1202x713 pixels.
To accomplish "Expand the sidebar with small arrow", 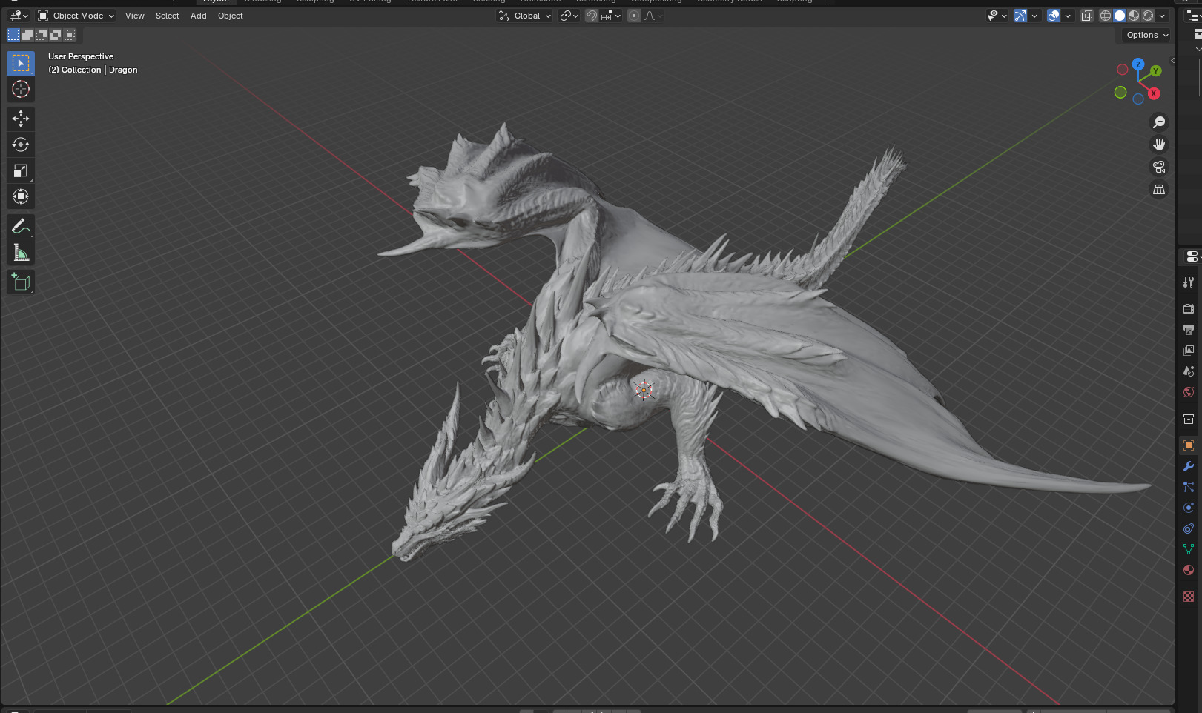I will [x=1172, y=60].
